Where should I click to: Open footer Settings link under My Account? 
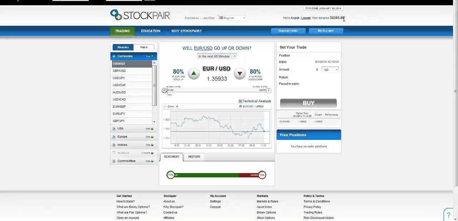pos(215,201)
